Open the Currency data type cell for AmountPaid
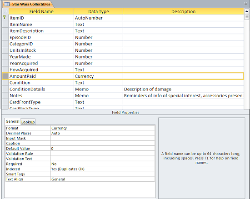The image size is (250, 199). 98,76
